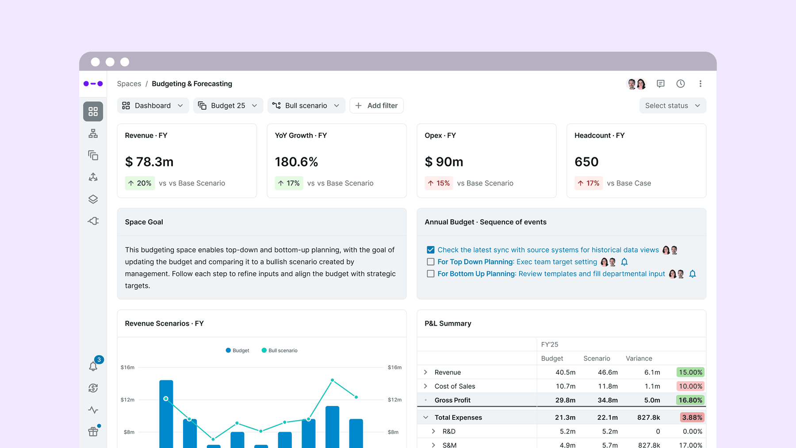Click avatars next to Bottom Up Planning task
The width and height of the screenshot is (796, 448).
(677, 274)
